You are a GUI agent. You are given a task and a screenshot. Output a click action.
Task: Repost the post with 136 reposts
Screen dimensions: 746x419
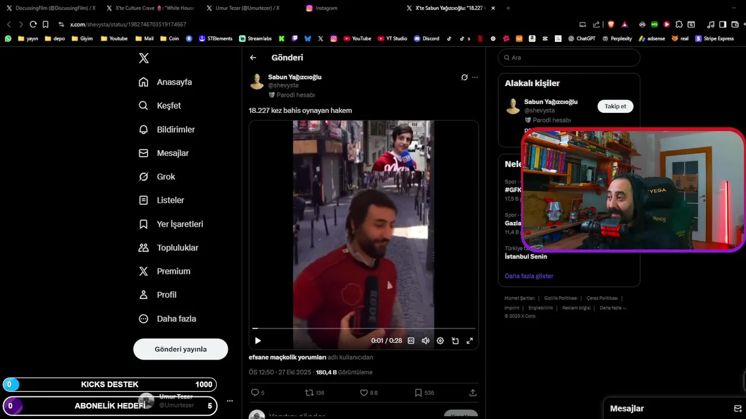coord(315,393)
